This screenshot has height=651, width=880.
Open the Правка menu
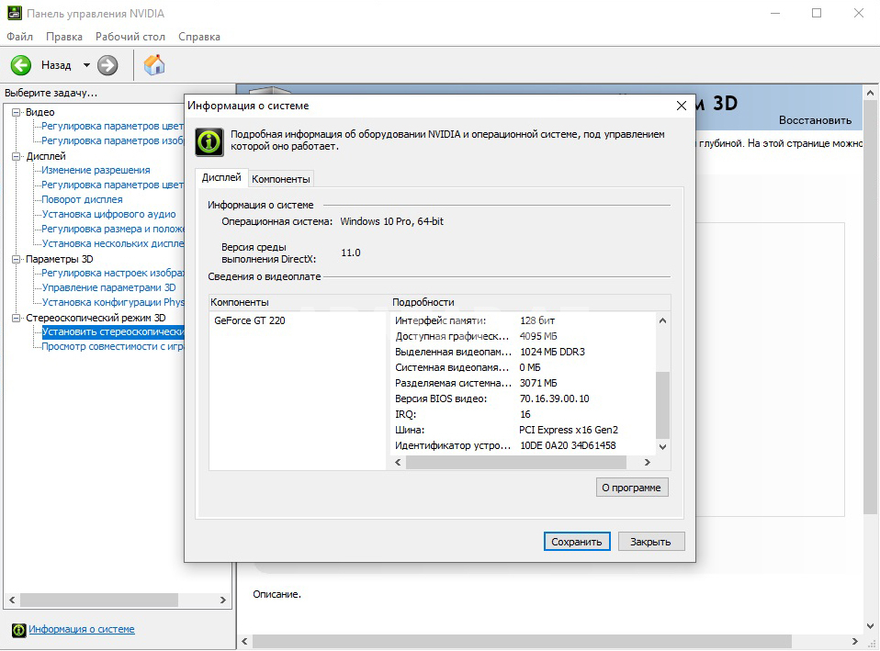click(x=64, y=37)
